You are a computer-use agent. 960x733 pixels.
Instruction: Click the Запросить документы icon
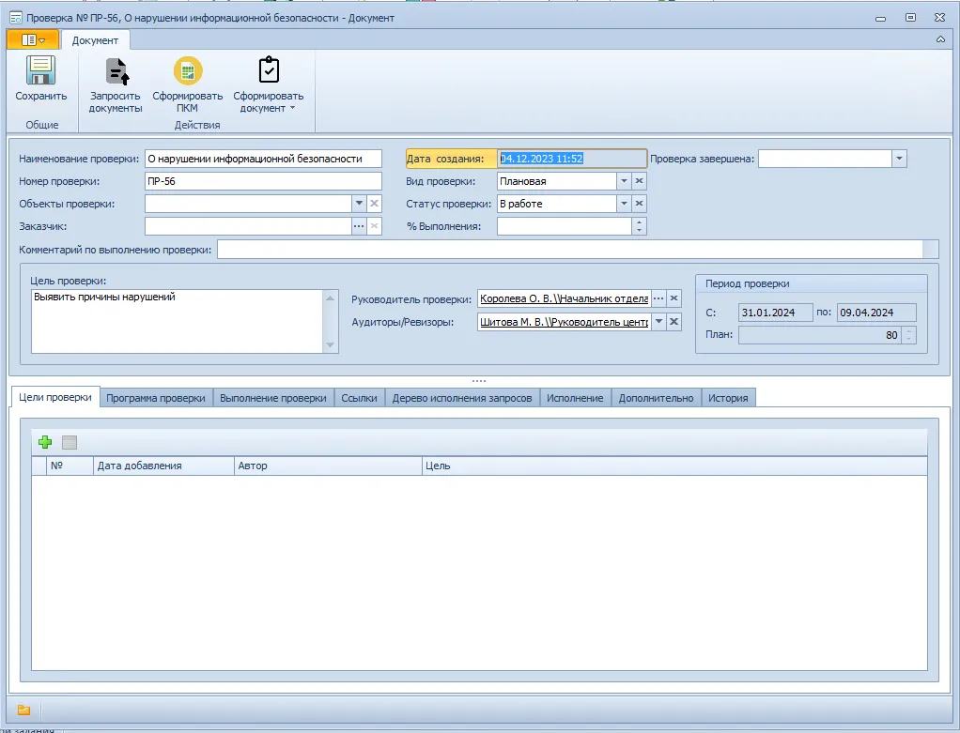116,71
